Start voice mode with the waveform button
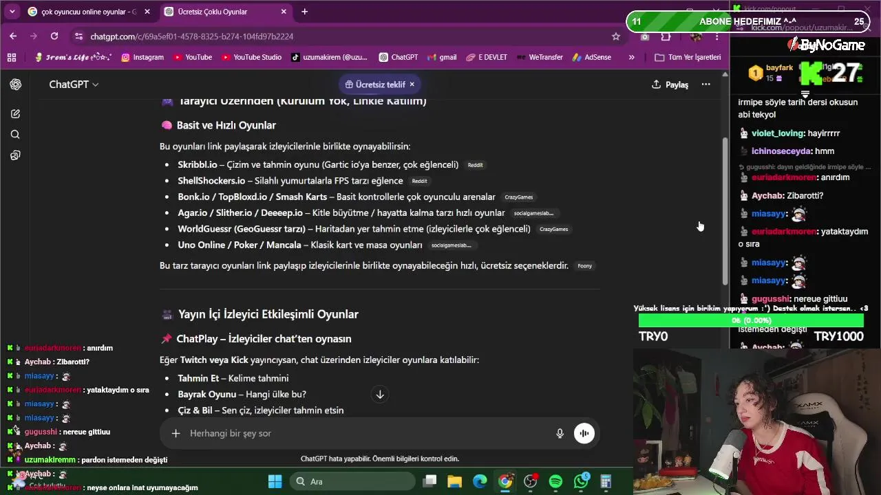This screenshot has height=495, width=881. pyautogui.click(x=584, y=433)
